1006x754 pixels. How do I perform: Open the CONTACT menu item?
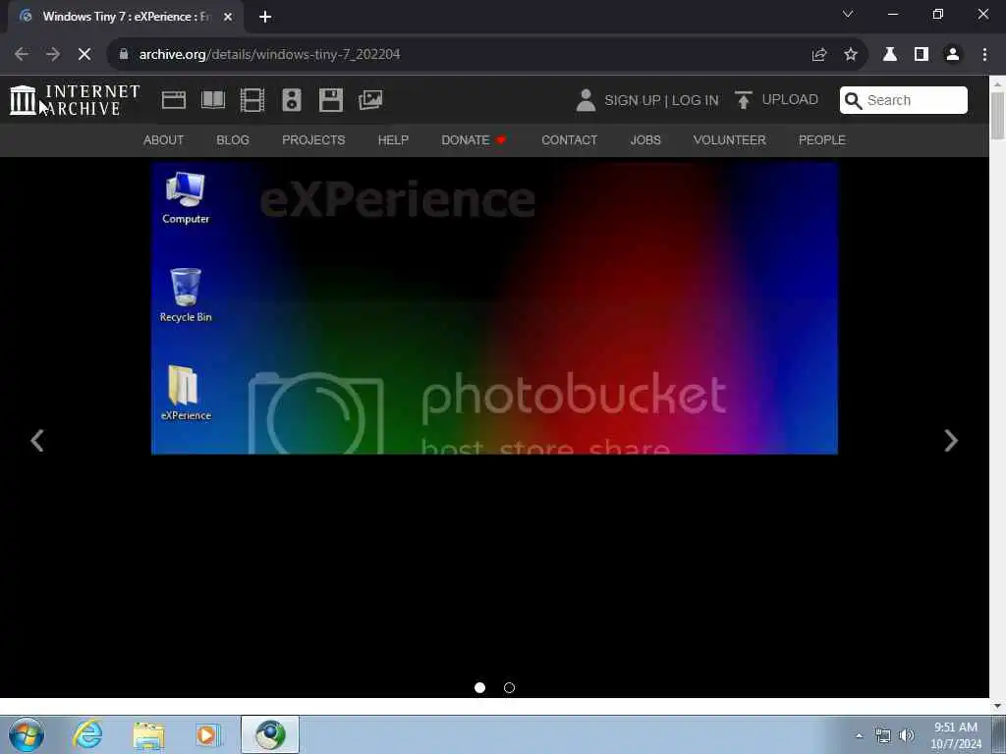click(x=569, y=139)
